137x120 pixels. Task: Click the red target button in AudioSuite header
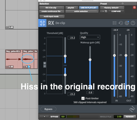tap(134, 7)
